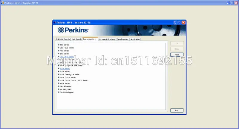Click the greyed-out Close button
Image resolution: width=239 pixels, height=129 pixels.
tap(177, 49)
